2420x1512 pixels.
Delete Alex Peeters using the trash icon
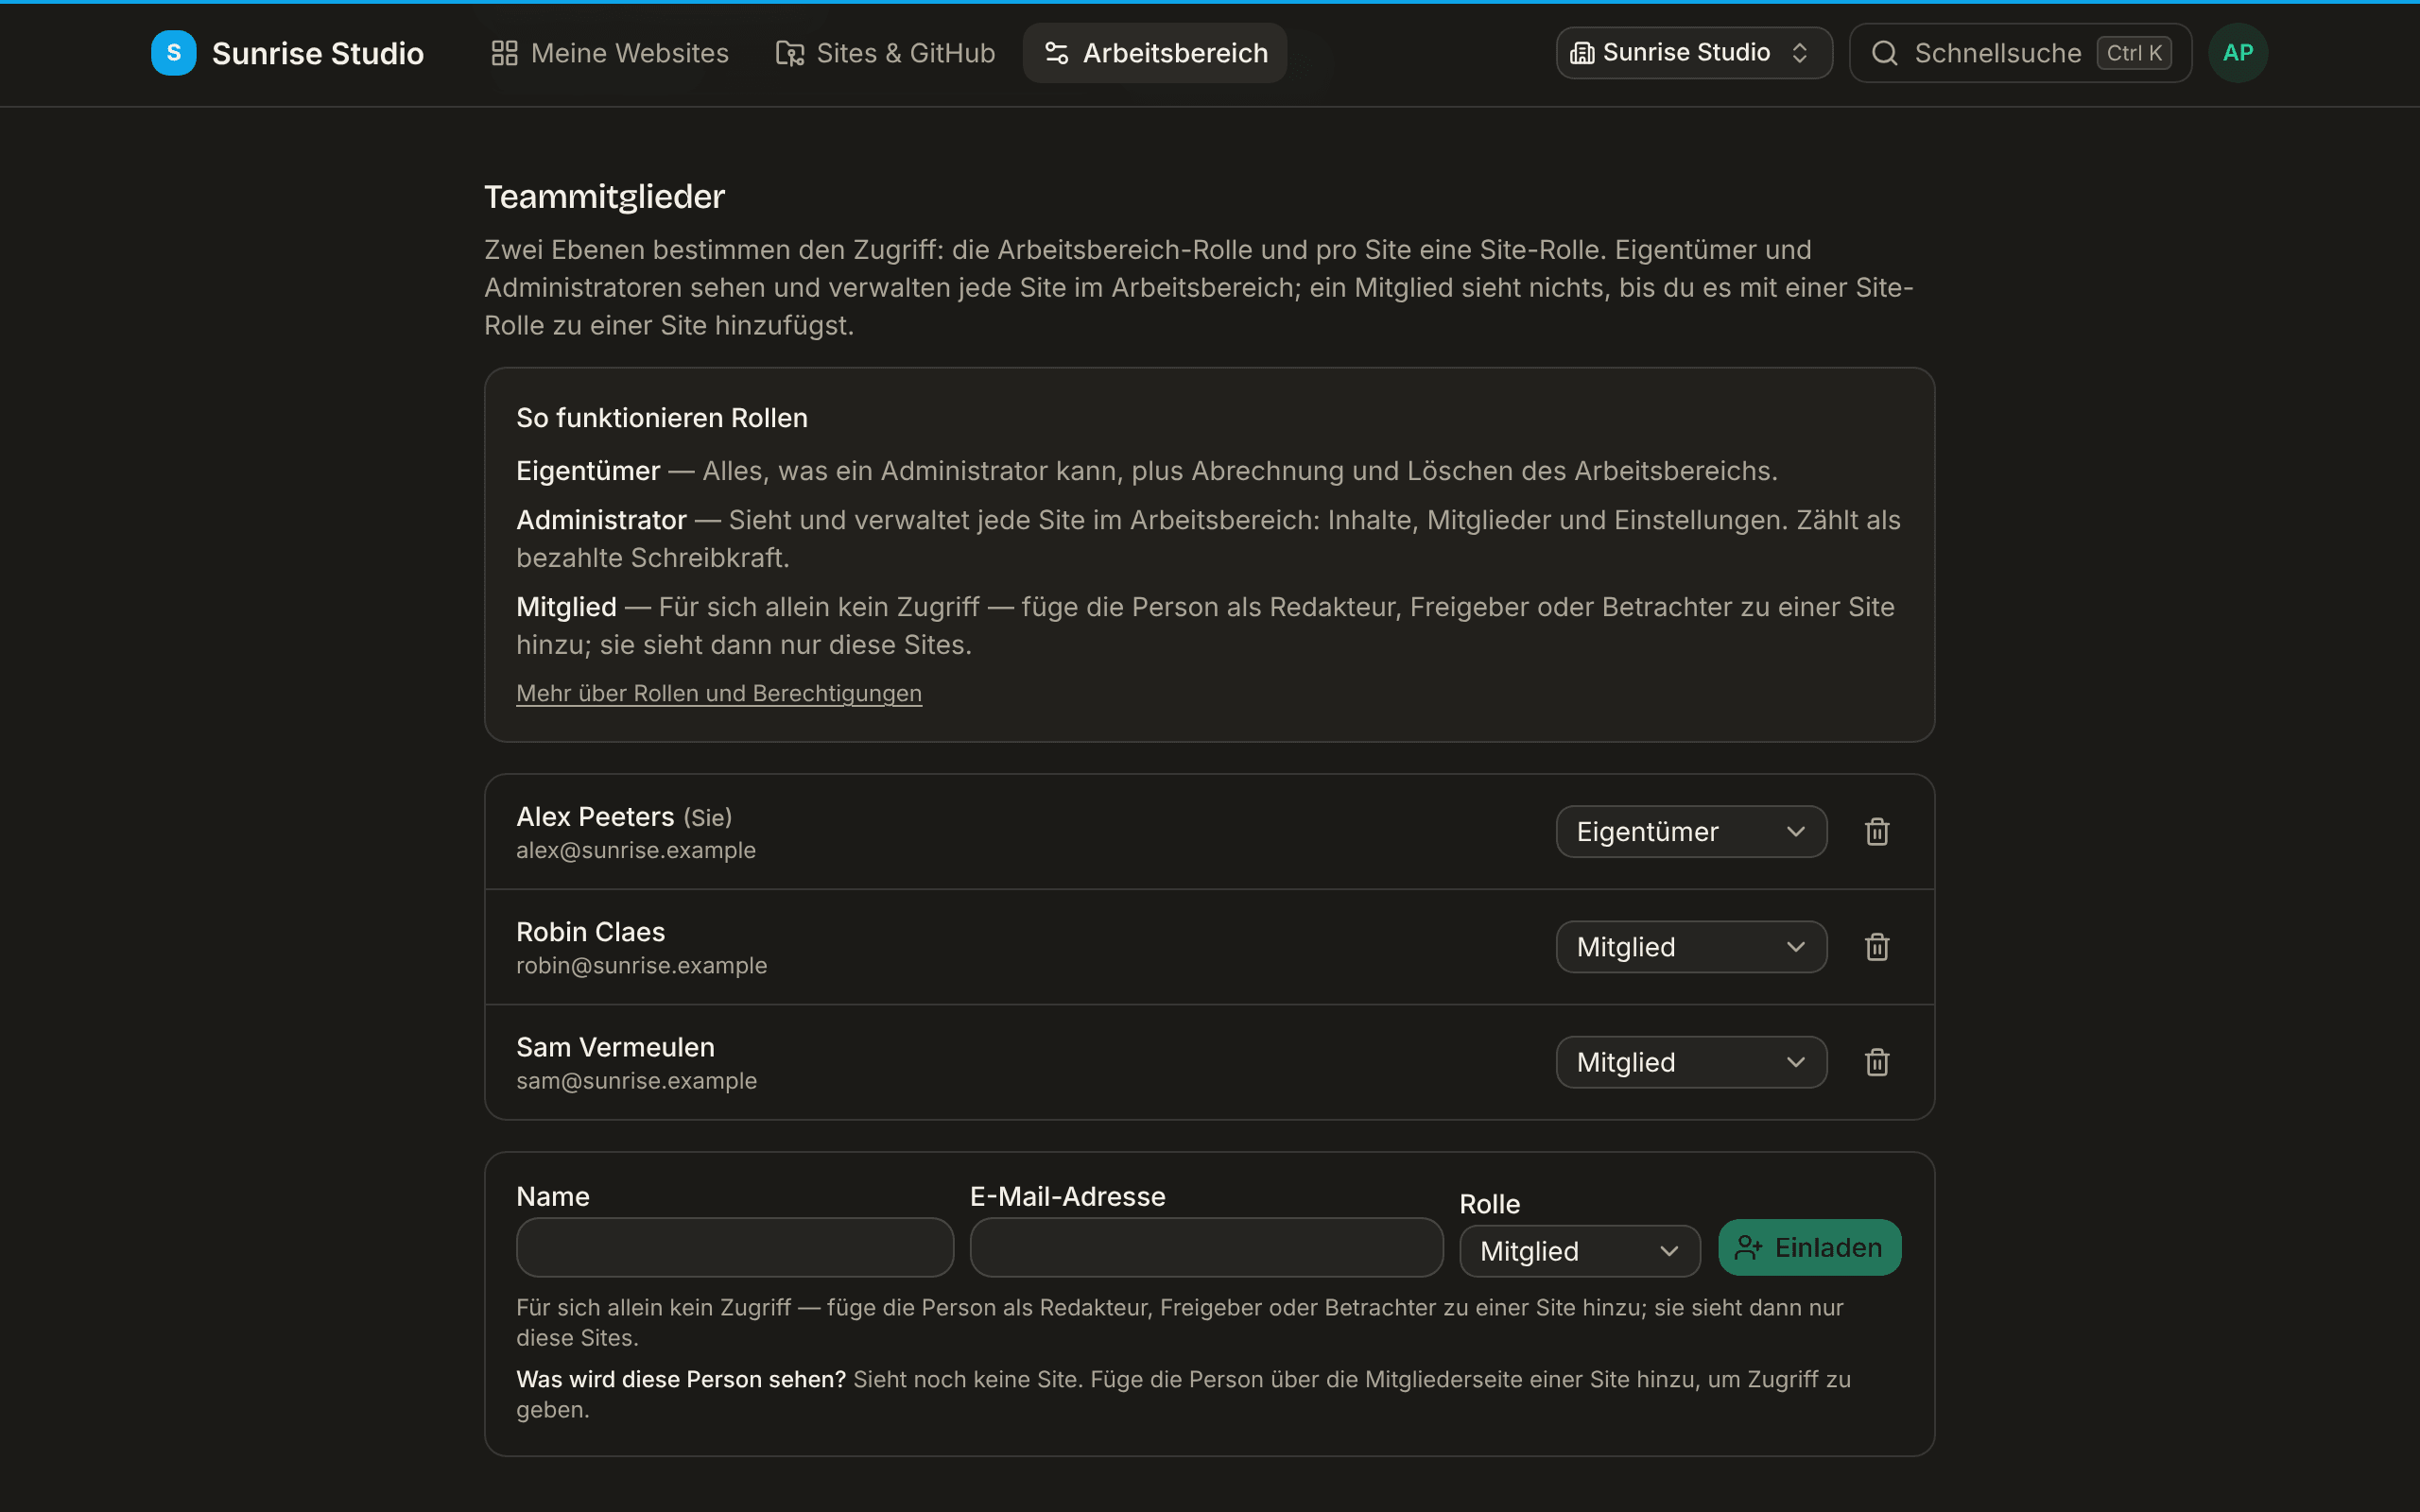coord(1877,832)
